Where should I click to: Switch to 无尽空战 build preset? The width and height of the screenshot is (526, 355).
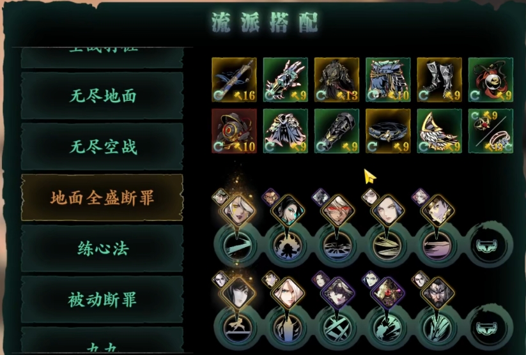click(102, 147)
